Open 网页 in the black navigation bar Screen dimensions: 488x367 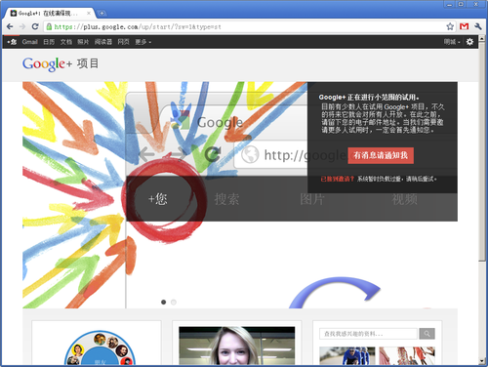point(123,42)
